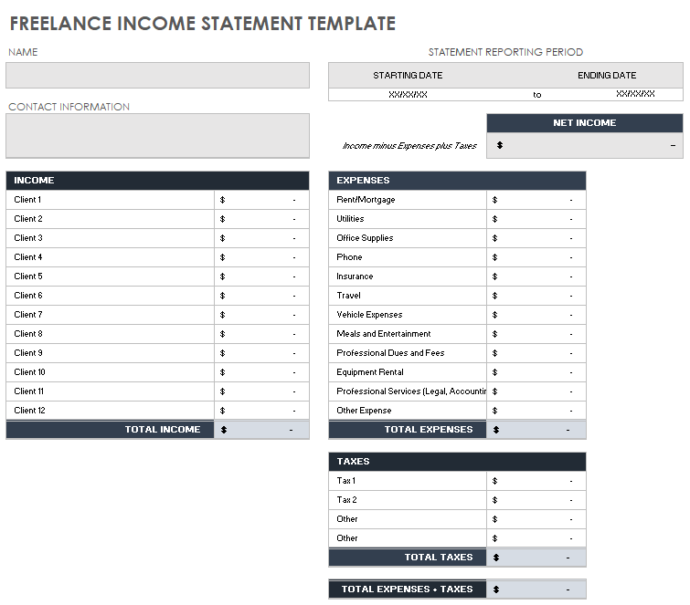Select the Tax 2 label cell
Screen dimensions: 690x605
[407, 500]
